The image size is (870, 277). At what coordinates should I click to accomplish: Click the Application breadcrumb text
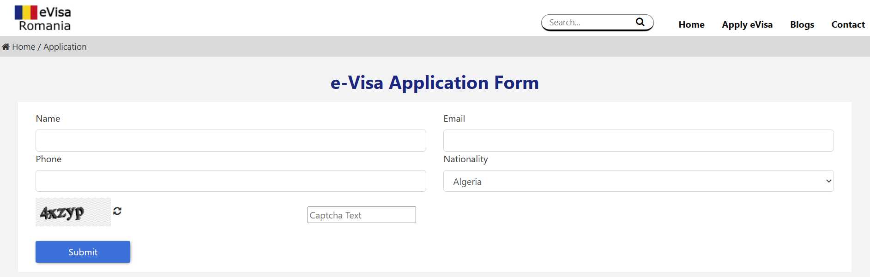click(x=65, y=47)
